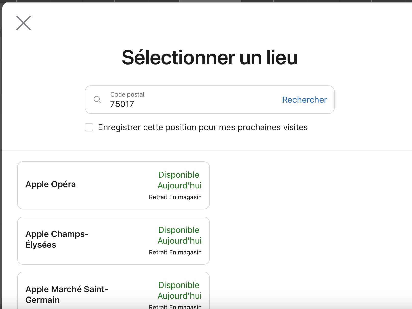Click Retrait En magasin under Marché Saint-Germain
Viewport: 412px width, 309px height.
pyautogui.click(x=175, y=306)
